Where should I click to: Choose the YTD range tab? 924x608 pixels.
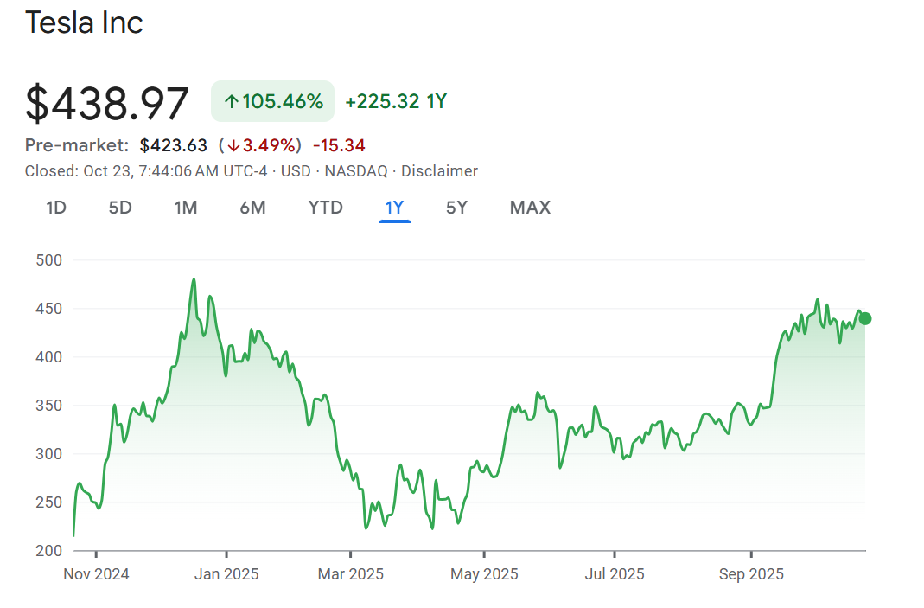tap(326, 208)
